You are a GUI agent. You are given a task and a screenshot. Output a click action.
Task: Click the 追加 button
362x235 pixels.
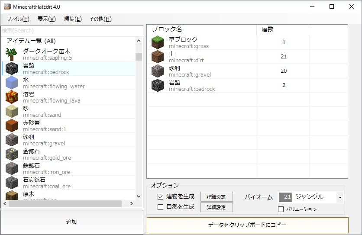pyautogui.click(x=71, y=222)
